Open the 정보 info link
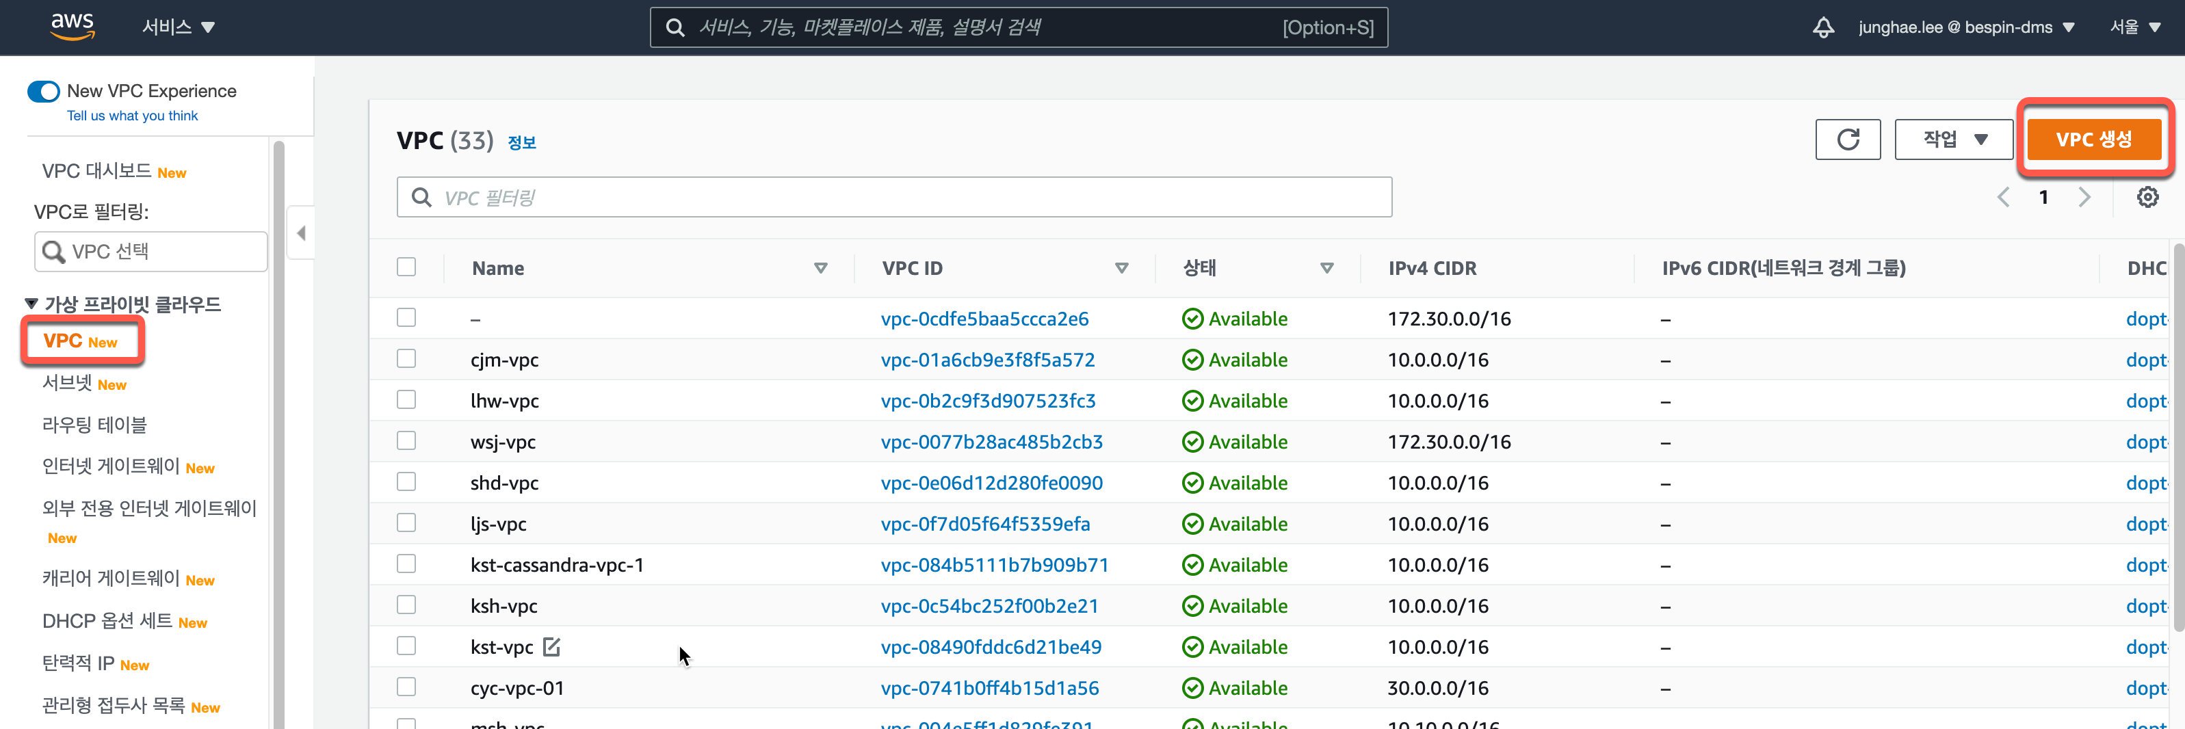Viewport: 2185px width, 729px height. [522, 142]
